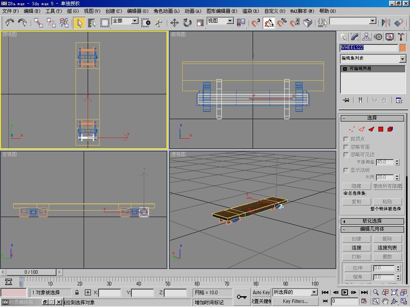
Task: Click the Undo arrow in the toolbar
Action: tap(10, 23)
